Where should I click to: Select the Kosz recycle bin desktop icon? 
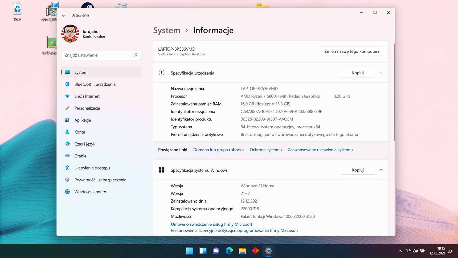pos(17,12)
